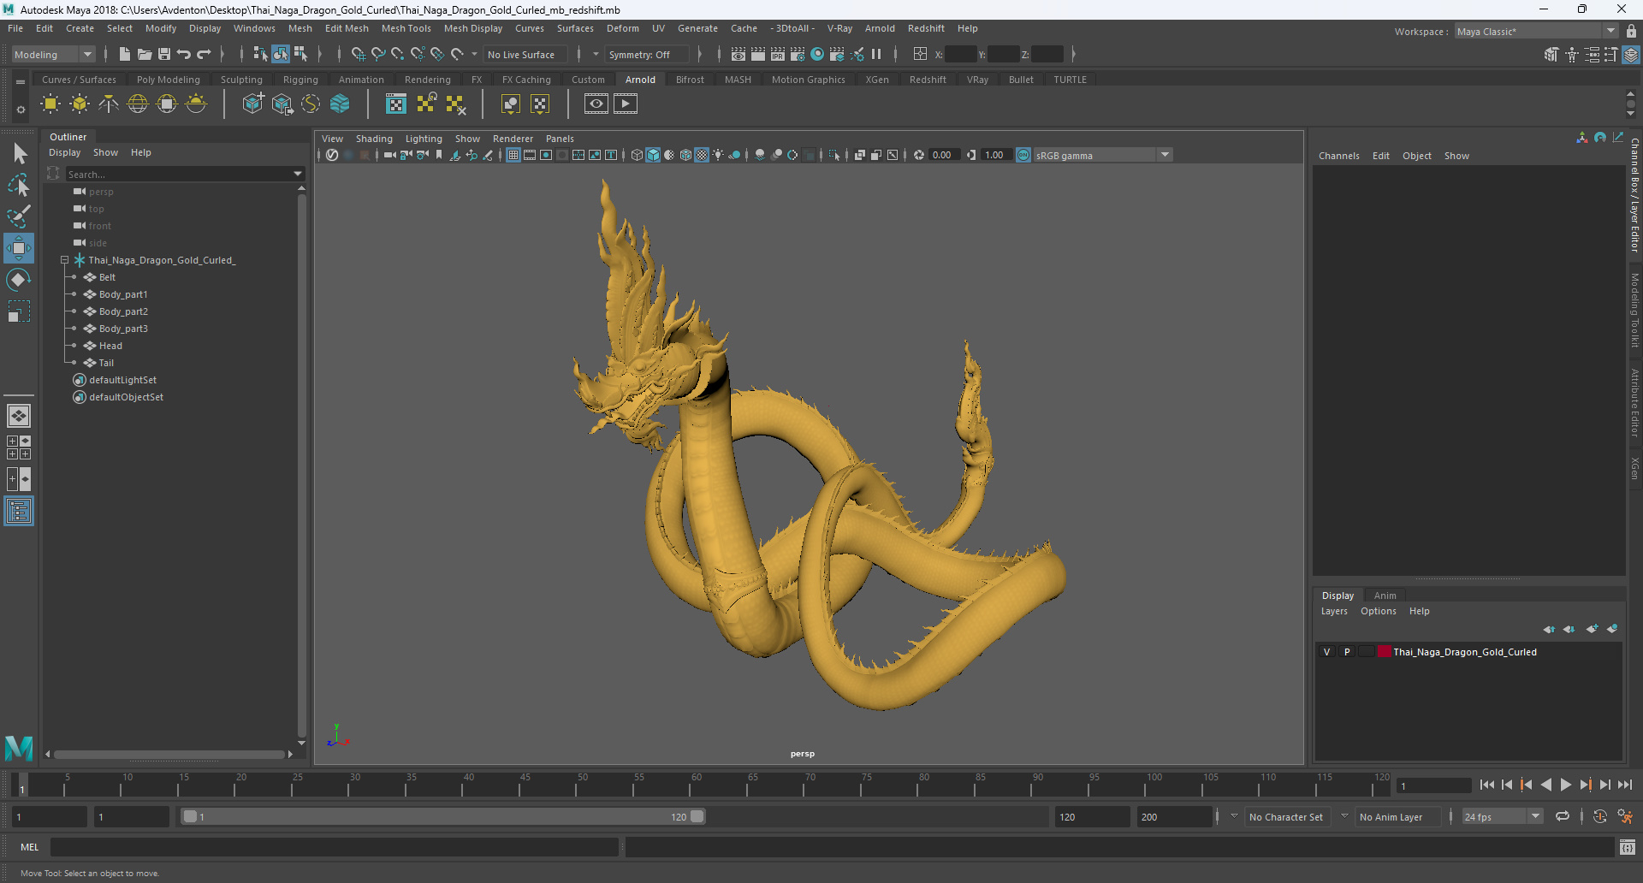Collapse the Thai_Naga_Dragon_Gold_Curled_ group in Outliner

click(x=64, y=260)
